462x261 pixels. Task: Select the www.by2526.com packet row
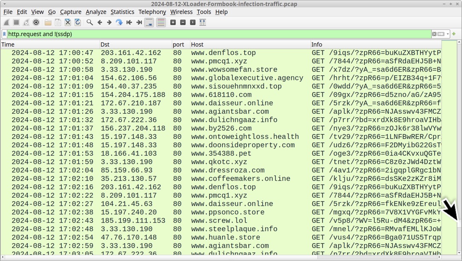[x=221, y=129]
